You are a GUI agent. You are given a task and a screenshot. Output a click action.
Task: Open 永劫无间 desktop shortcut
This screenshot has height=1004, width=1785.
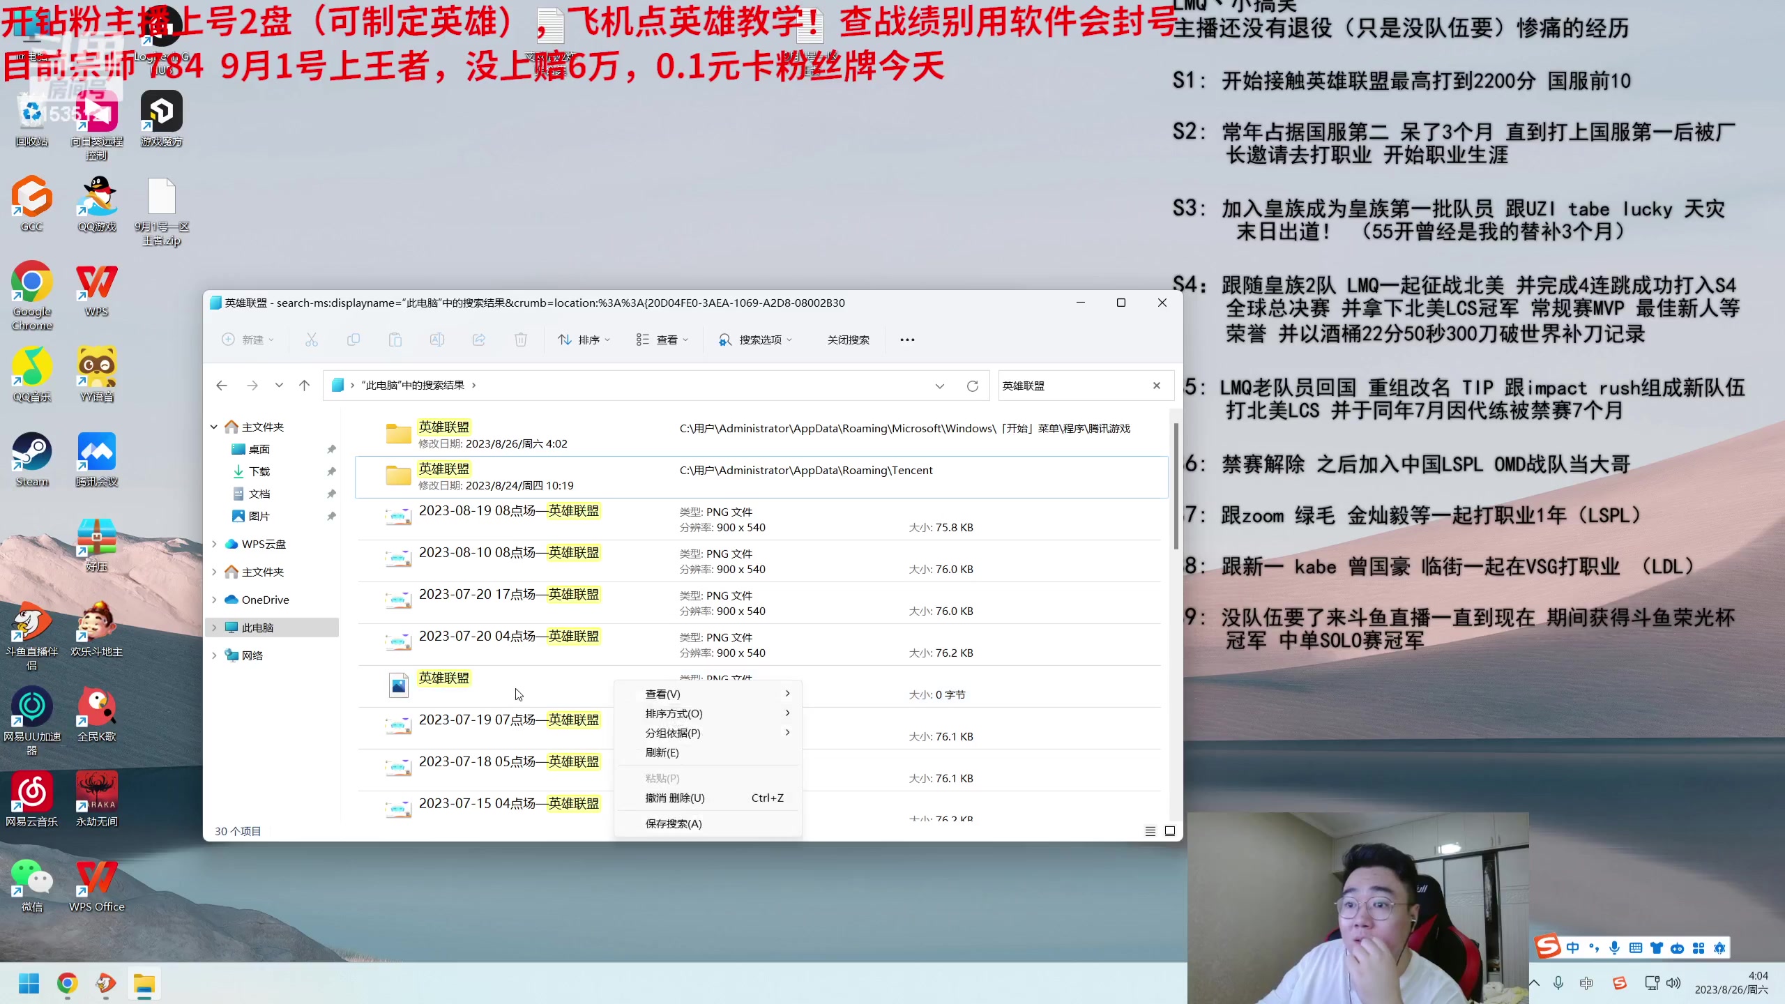point(97,799)
